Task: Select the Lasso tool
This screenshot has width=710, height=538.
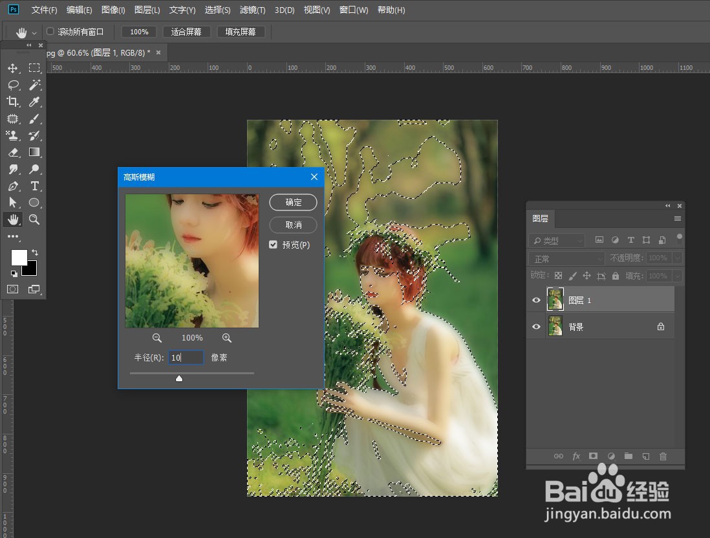Action: tap(13, 85)
